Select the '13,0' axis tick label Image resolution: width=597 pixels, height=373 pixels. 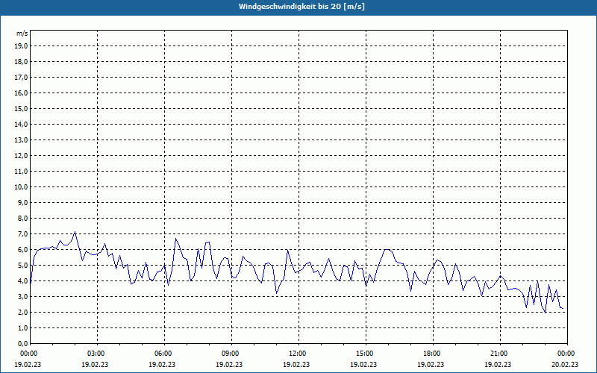[x=21, y=140]
